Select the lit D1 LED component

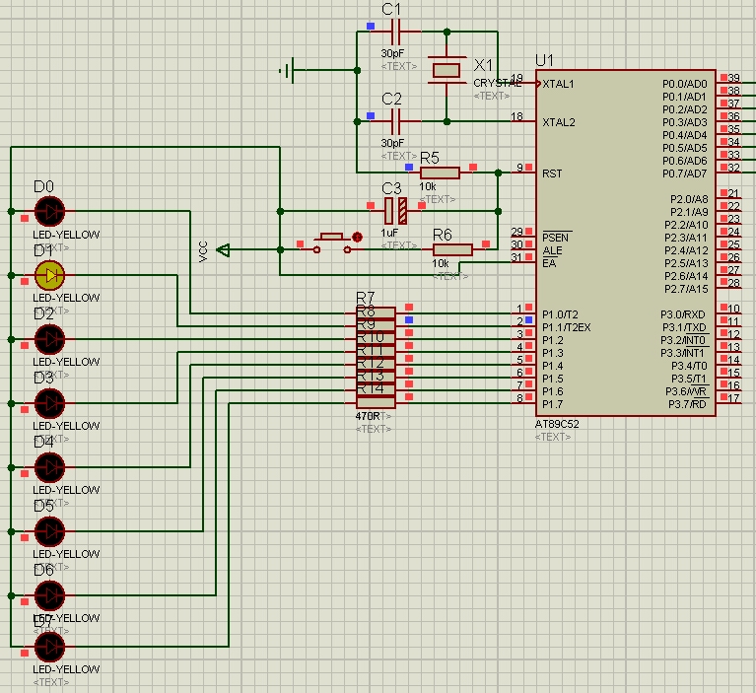(49, 275)
